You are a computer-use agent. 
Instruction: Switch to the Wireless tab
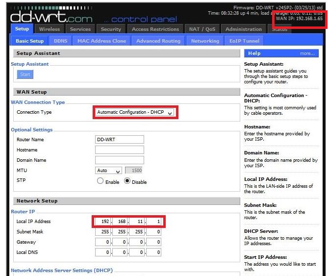point(50,29)
